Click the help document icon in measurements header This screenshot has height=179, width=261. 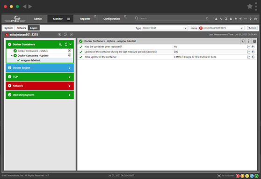(x=254, y=41)
